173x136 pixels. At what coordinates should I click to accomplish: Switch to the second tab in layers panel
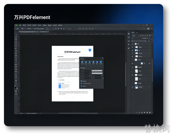(137, 32)
